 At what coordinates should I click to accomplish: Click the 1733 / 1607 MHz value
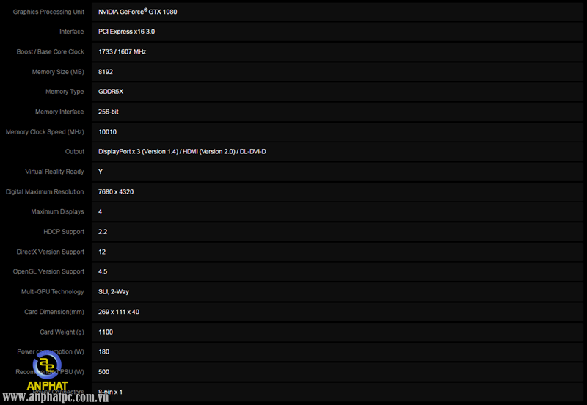[122, 52]
